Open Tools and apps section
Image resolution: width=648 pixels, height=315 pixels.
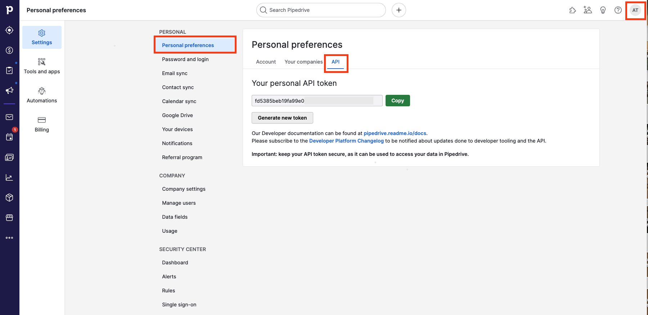pyautogui.click(x=42, y=66)
